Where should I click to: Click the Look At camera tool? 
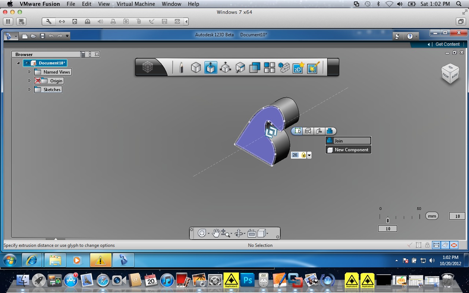point(251,233)
